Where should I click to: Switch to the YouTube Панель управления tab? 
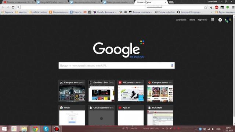coord(18,2)
